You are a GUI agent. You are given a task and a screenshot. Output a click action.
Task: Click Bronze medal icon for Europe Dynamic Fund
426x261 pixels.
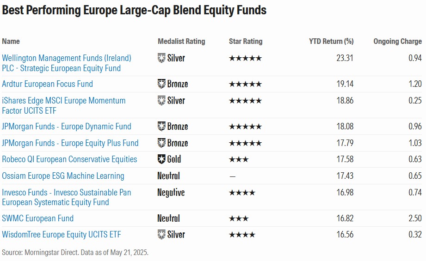pos(161,127)
